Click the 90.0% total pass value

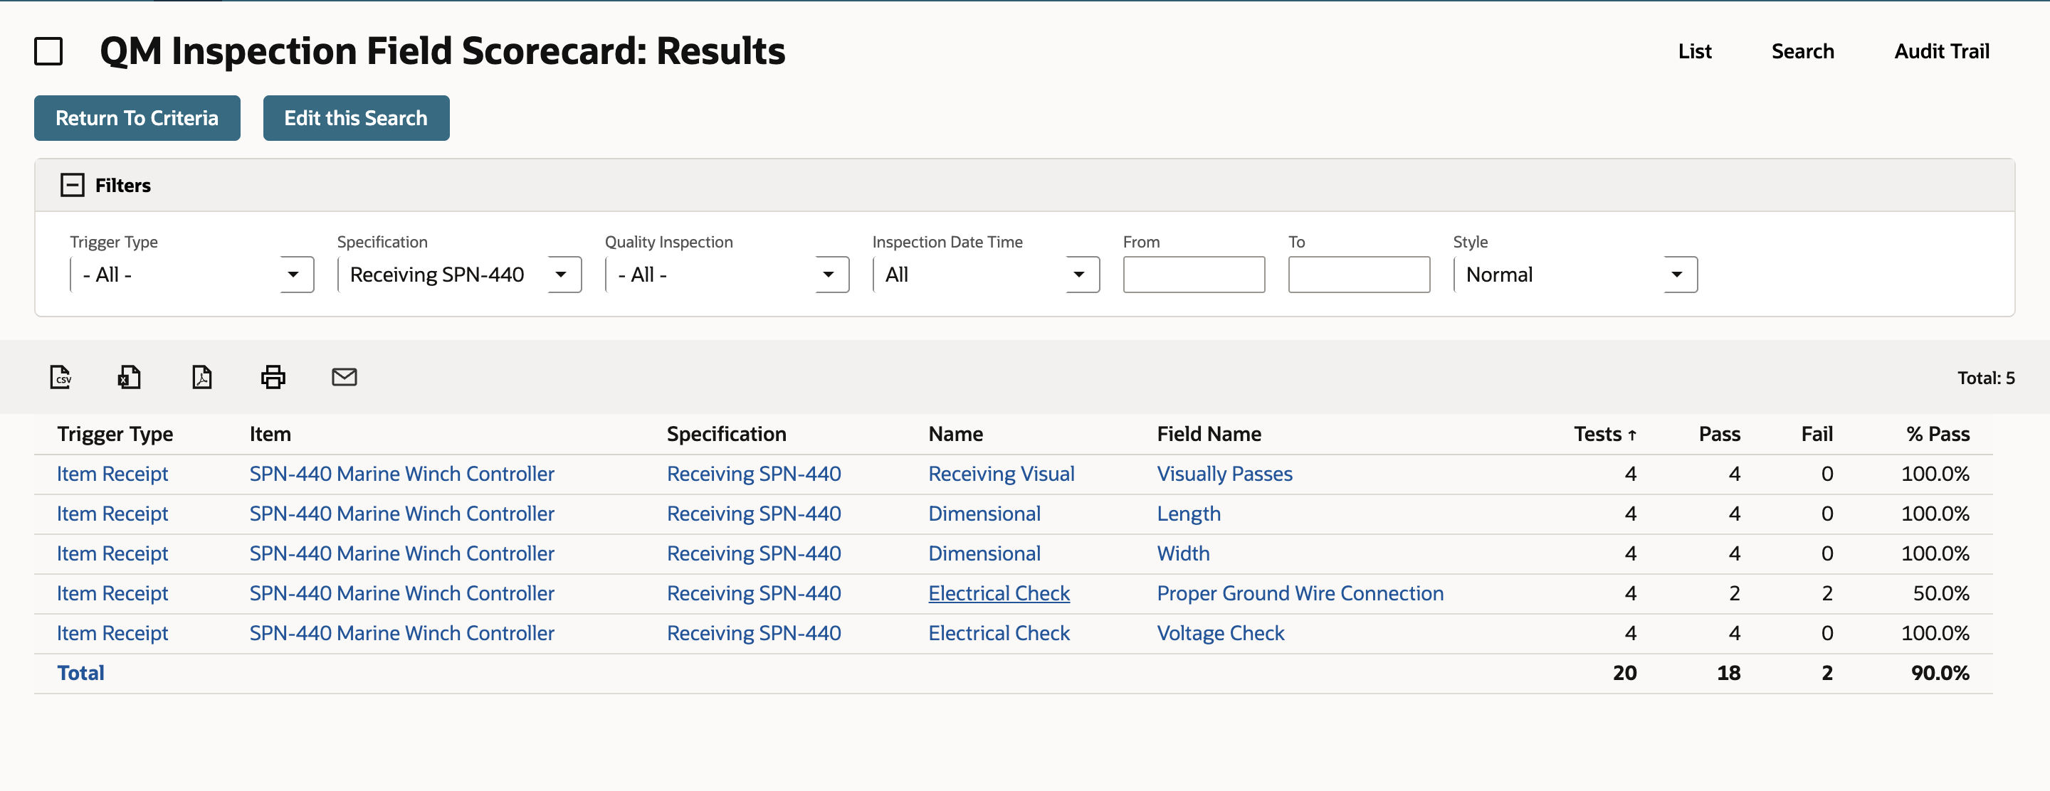point(1940,672)
